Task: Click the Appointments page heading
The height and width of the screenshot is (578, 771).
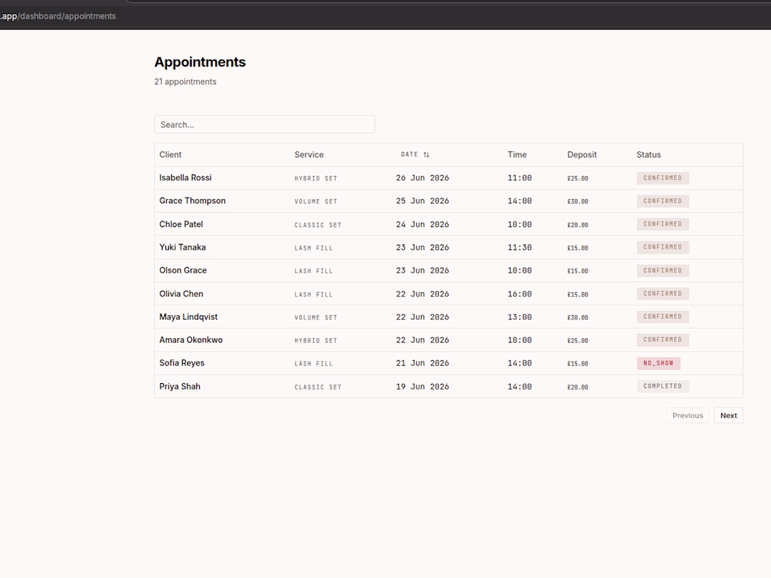Action: [200, 62]
